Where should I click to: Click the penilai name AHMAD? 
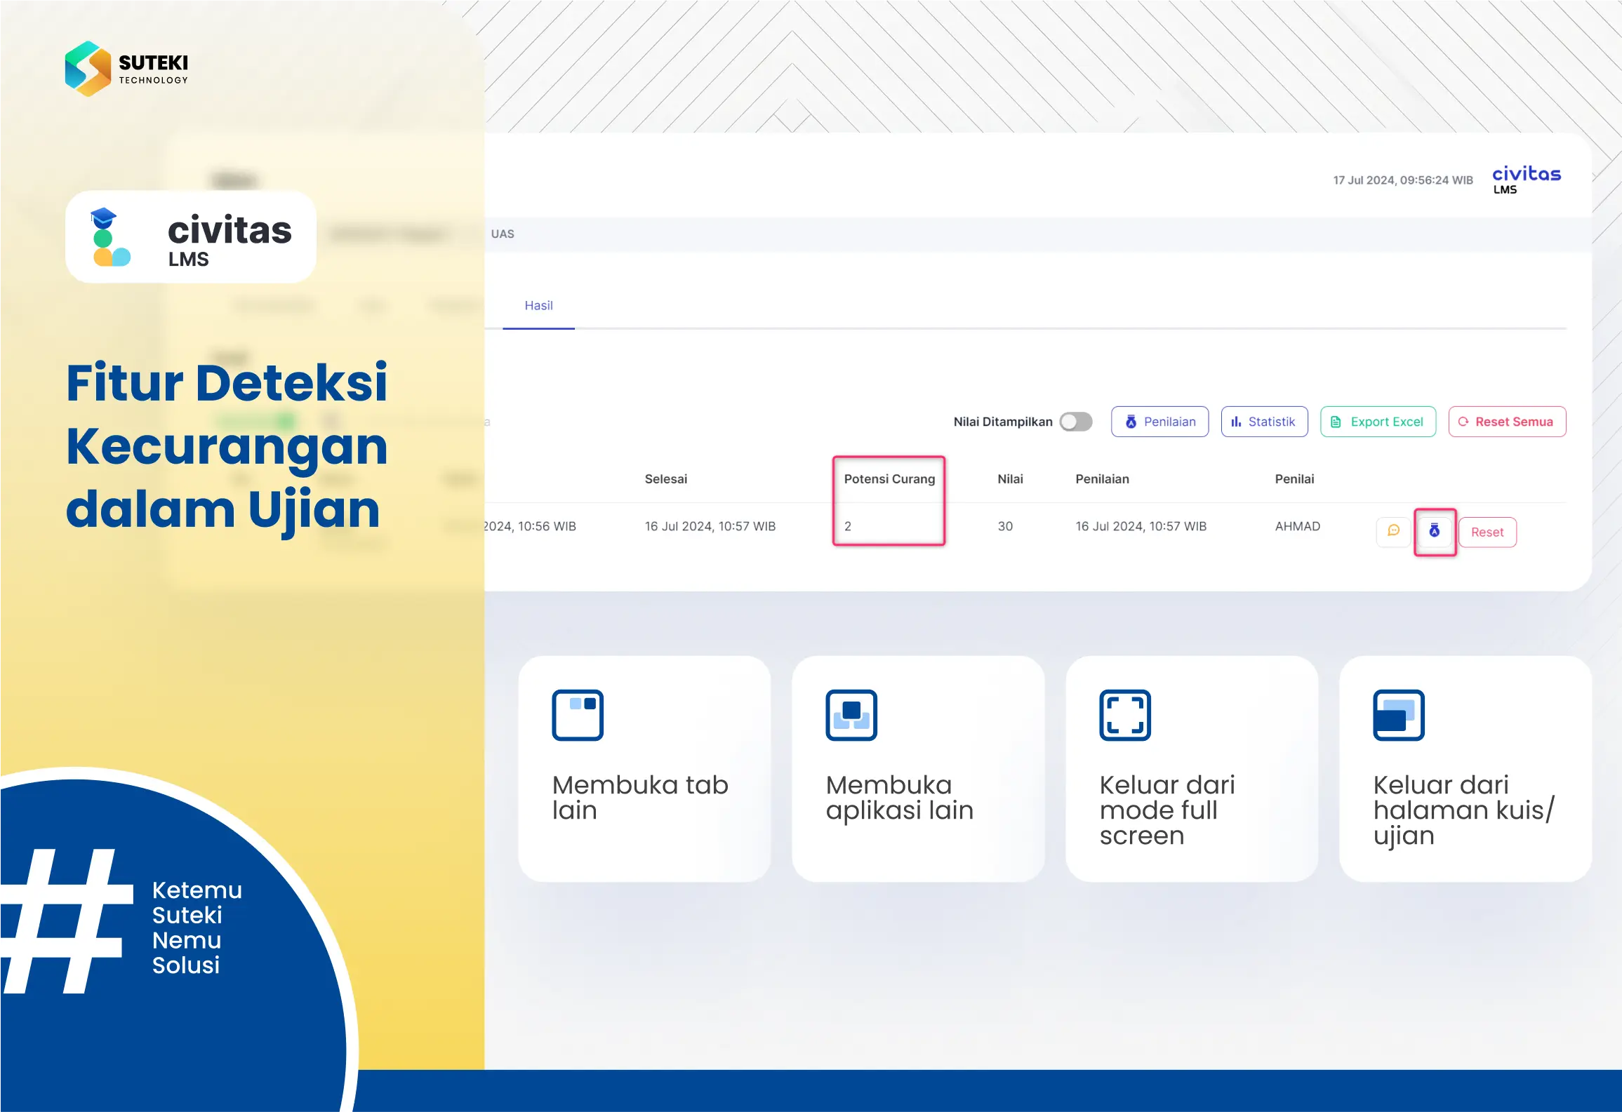(1297, 526)
